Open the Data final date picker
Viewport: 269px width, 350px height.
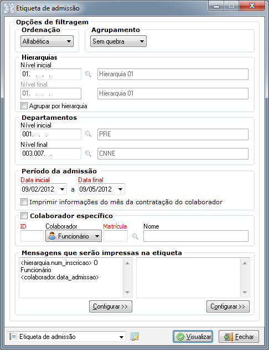click(x=121, y=189)
